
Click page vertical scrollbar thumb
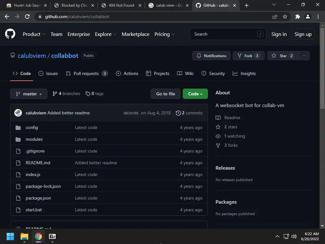(x=322, y=69)
